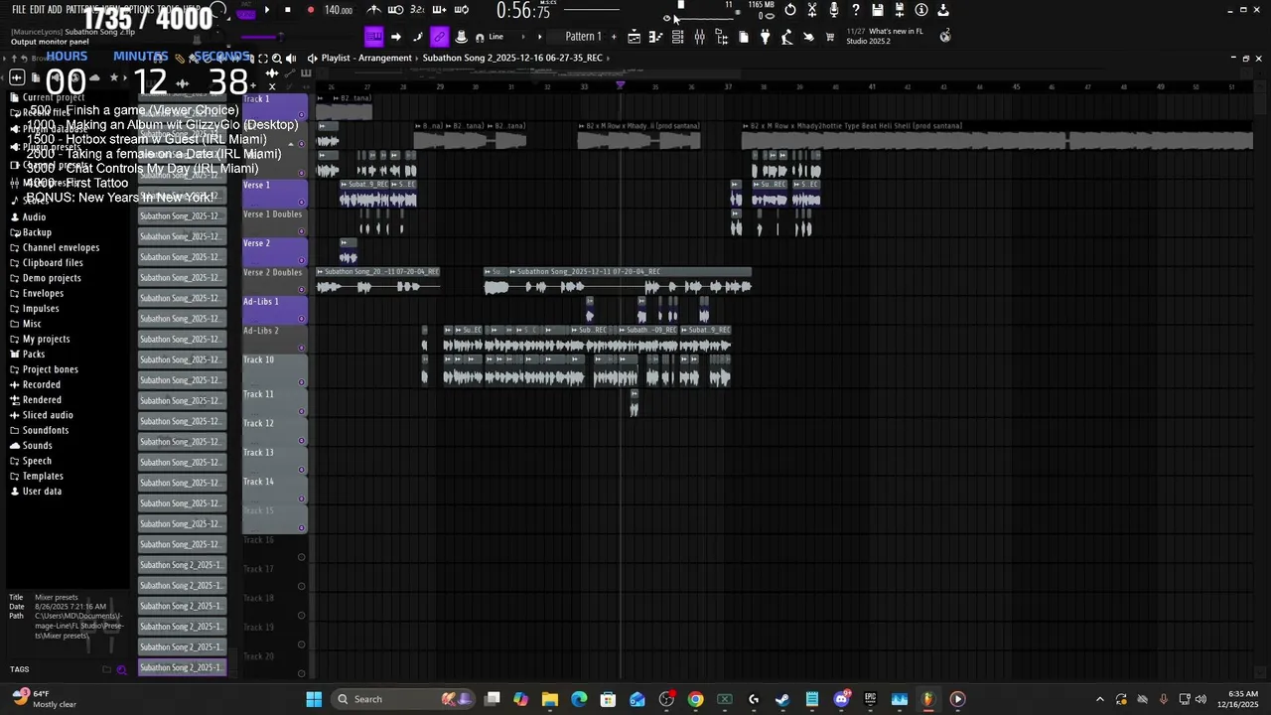Screen dimensions: 1271x715
Task: Toggle the metronome icon
Action: 373,10
